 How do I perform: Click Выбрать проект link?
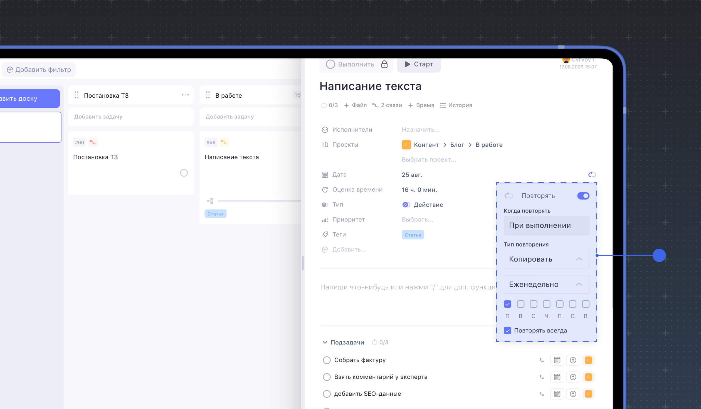[429, 160]
